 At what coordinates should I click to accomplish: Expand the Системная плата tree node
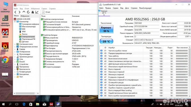(x=15, y=44)
